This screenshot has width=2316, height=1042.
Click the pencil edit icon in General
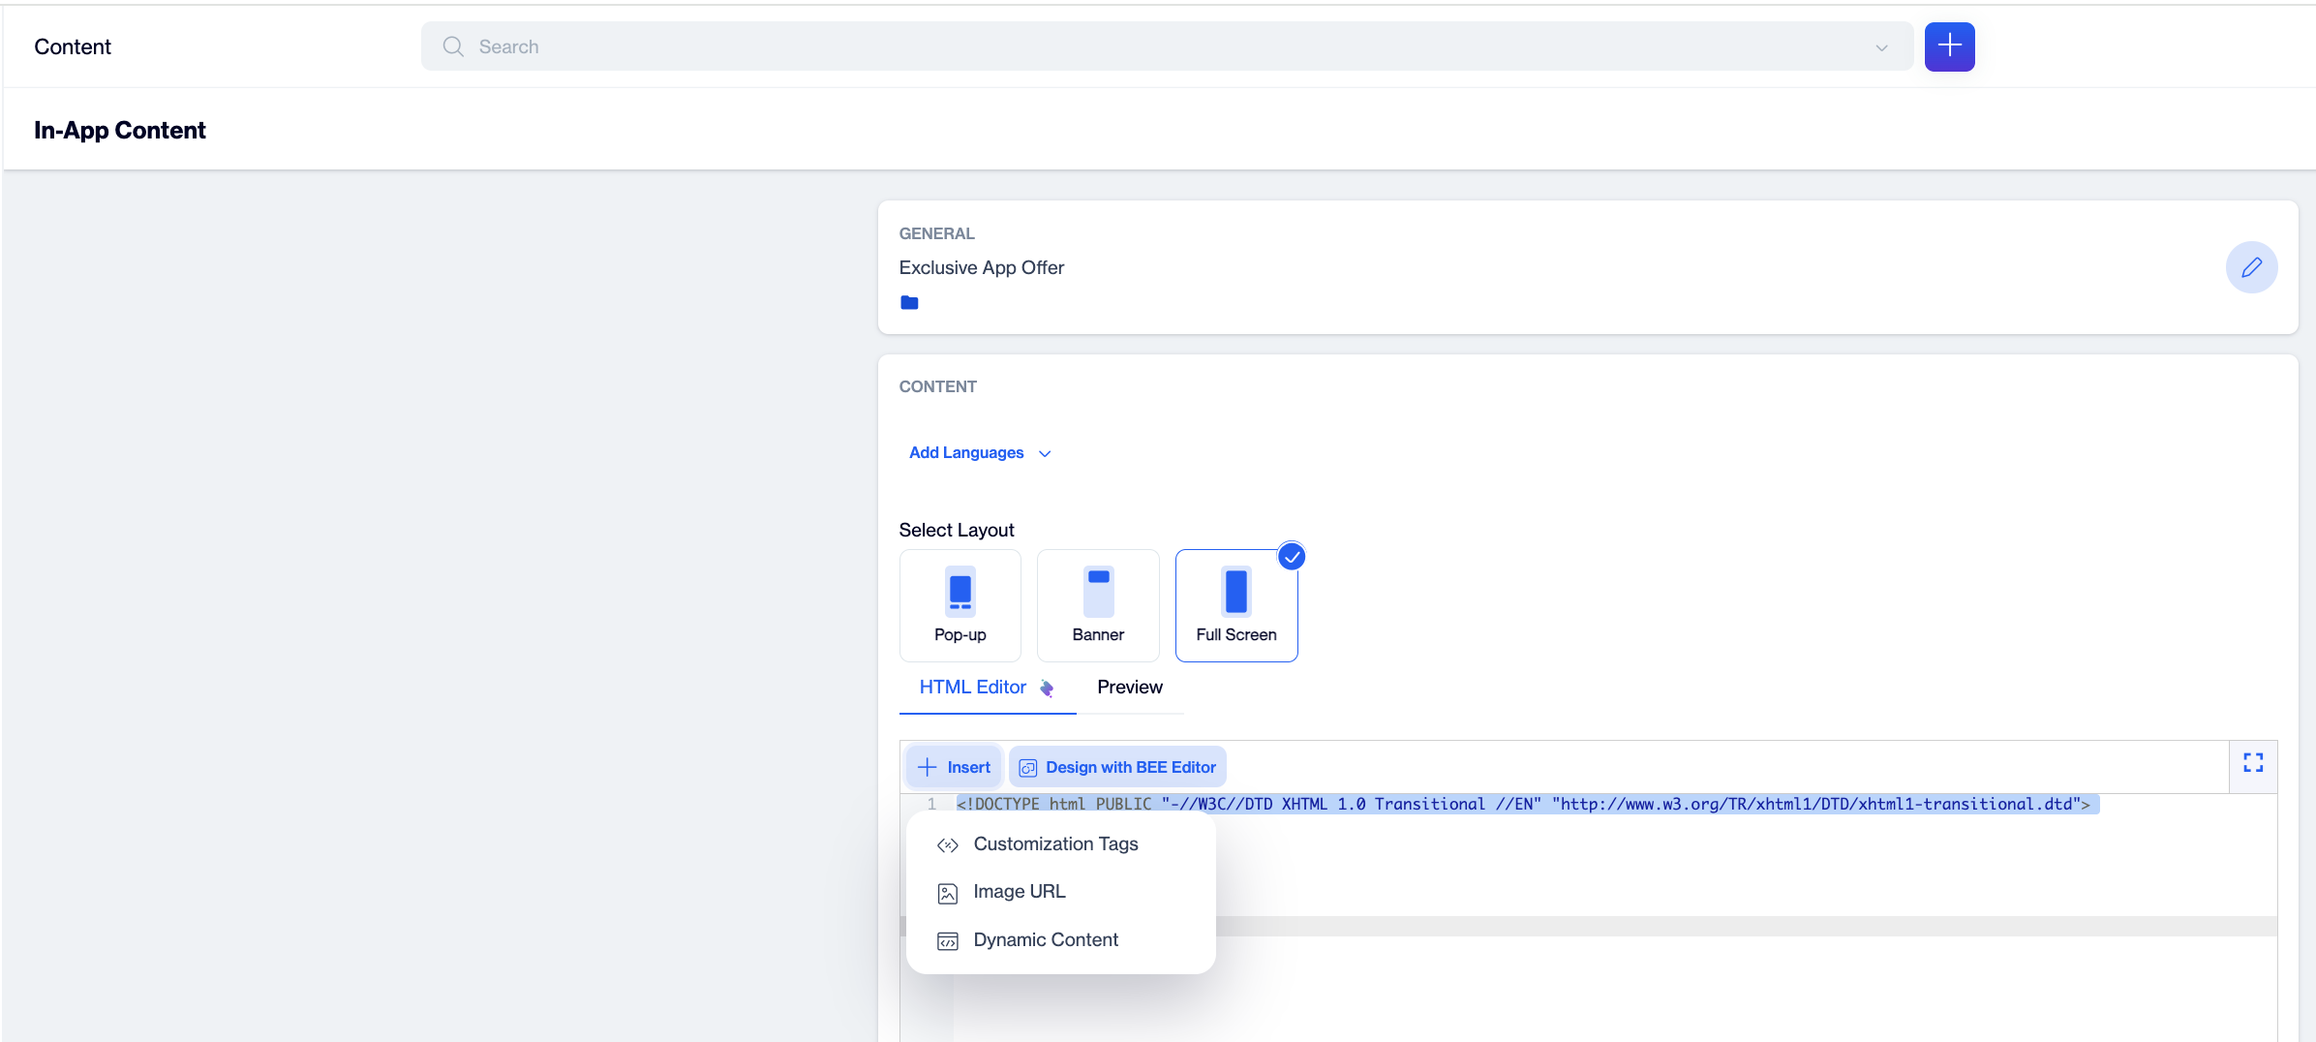(x=2251, y=267)
